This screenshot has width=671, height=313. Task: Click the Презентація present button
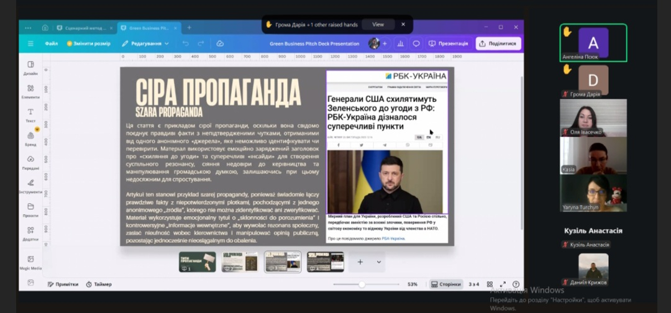449,43
